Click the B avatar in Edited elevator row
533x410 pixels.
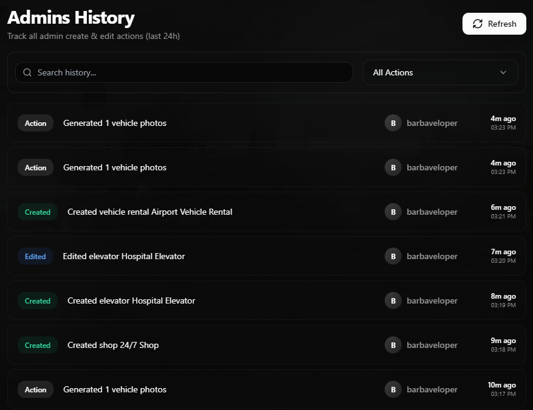pyautogui.click(x=393, y=256)
